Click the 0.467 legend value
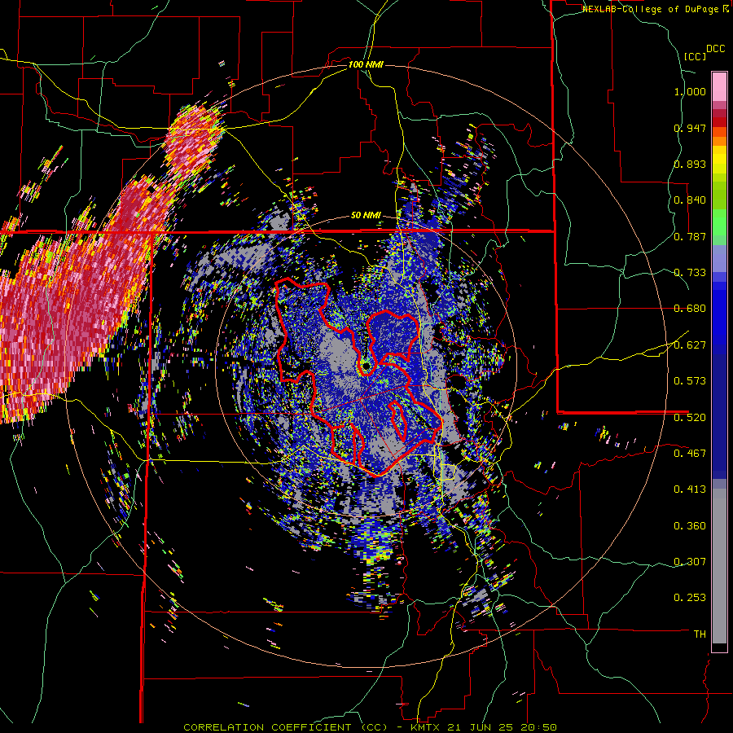This screenshot has height=733, width=733. pos(690,453)
